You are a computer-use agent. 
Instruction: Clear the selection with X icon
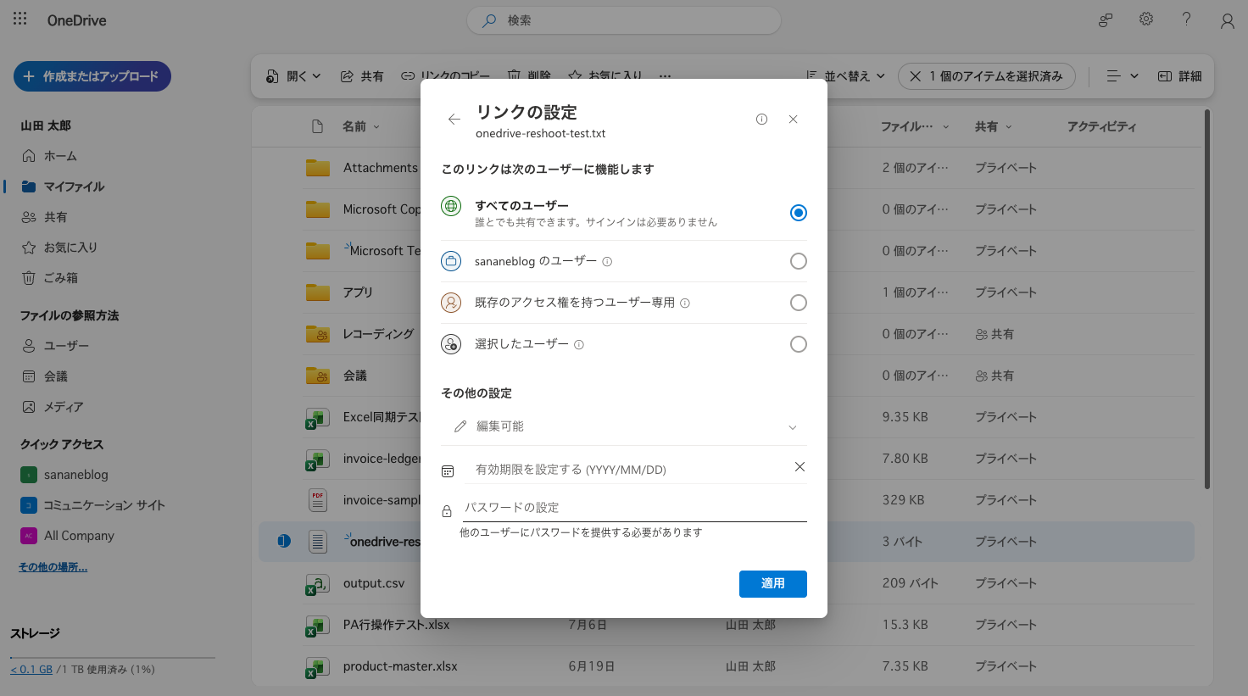point(916,76)
